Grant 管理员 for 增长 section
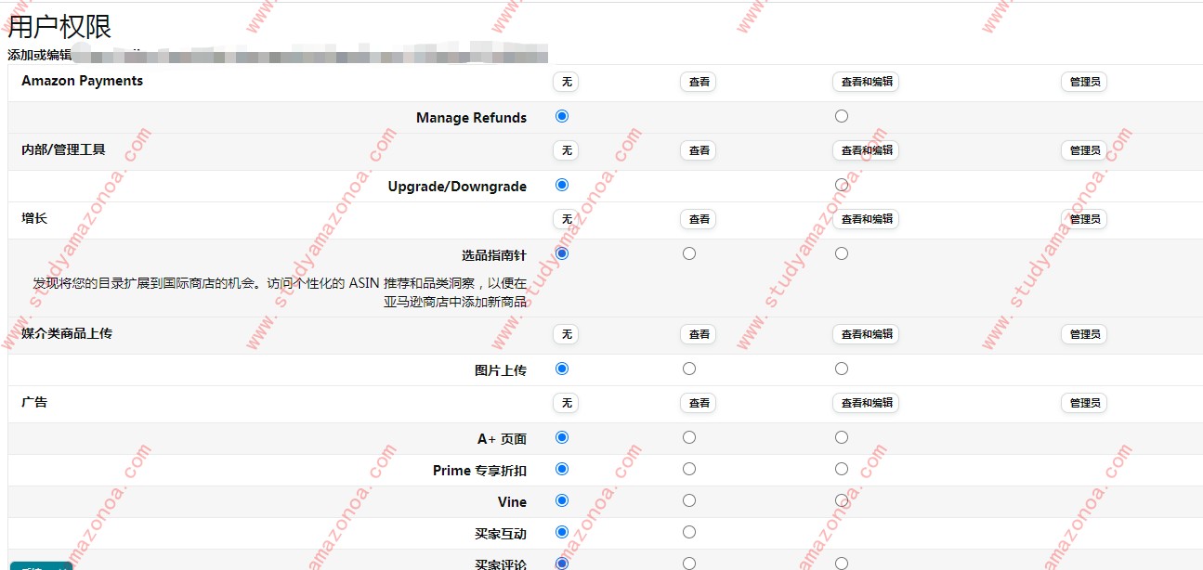1203x570 pixels. [x=1084, y=219]
